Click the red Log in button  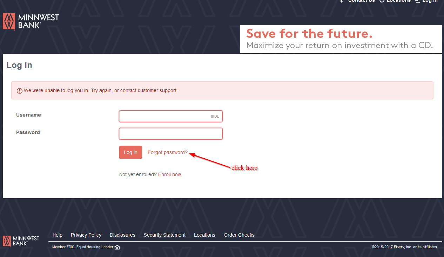pyautogui.click(x=130, y=152)
